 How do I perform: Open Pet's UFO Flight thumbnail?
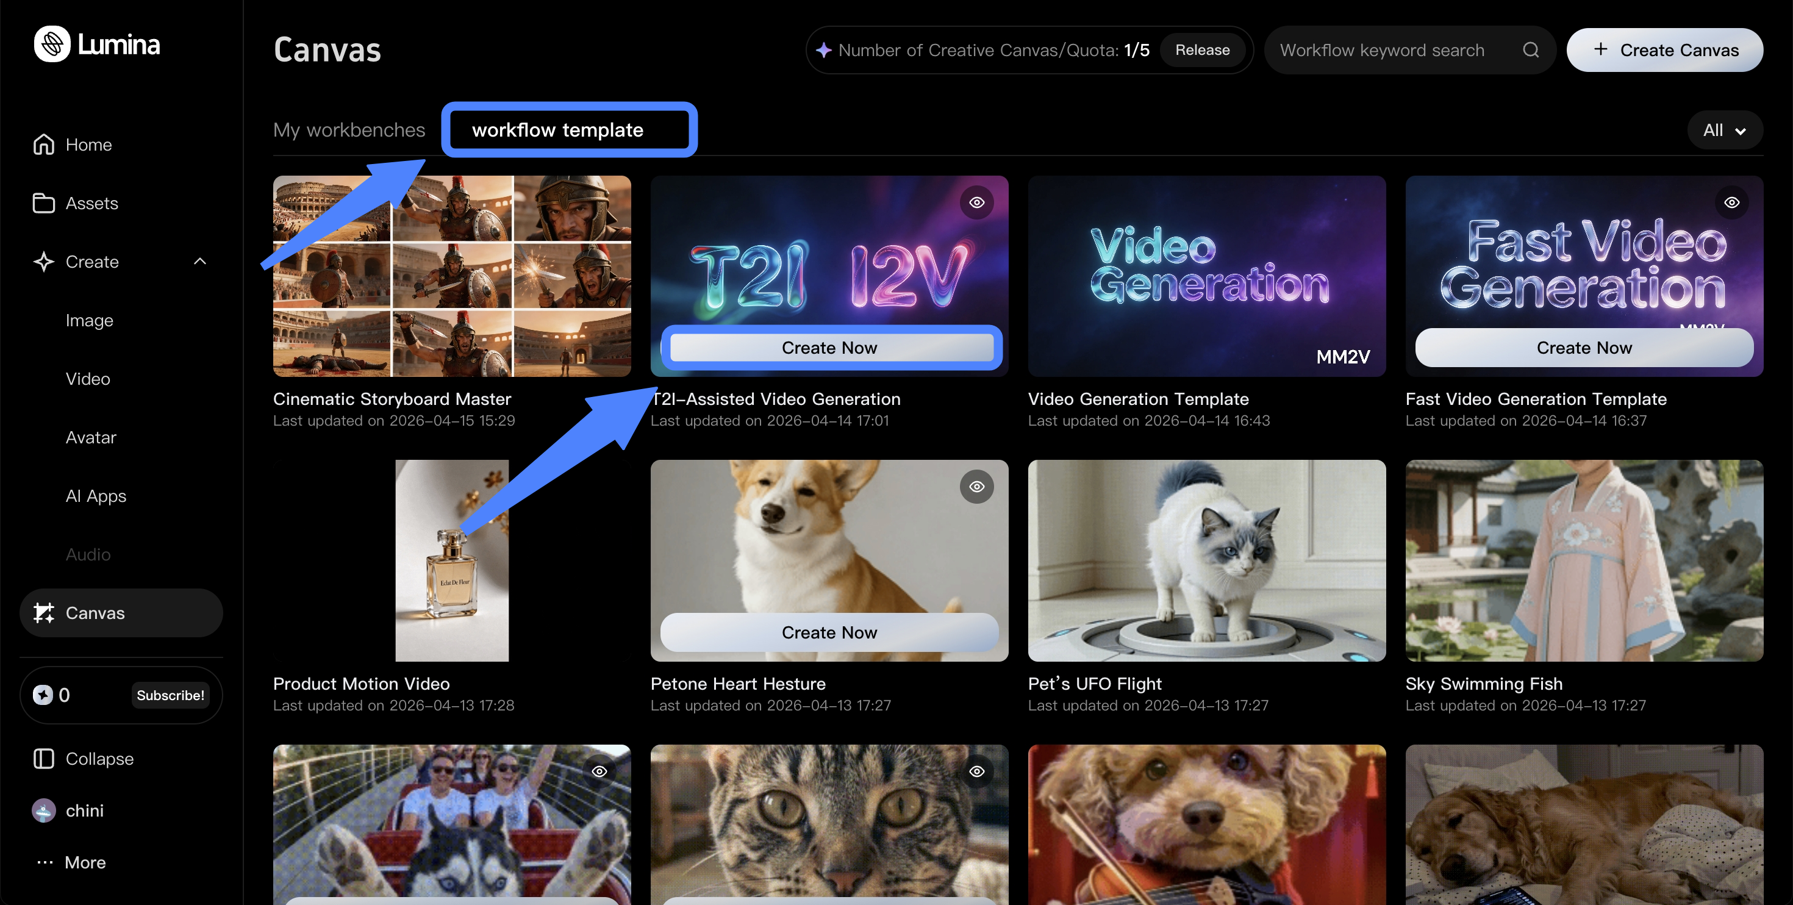[1206, 560]
